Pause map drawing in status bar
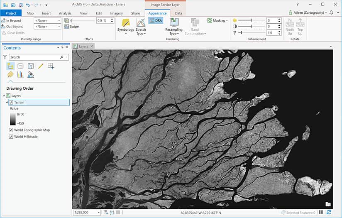Screen dimensions: 342x218 (x=321, y=212)
